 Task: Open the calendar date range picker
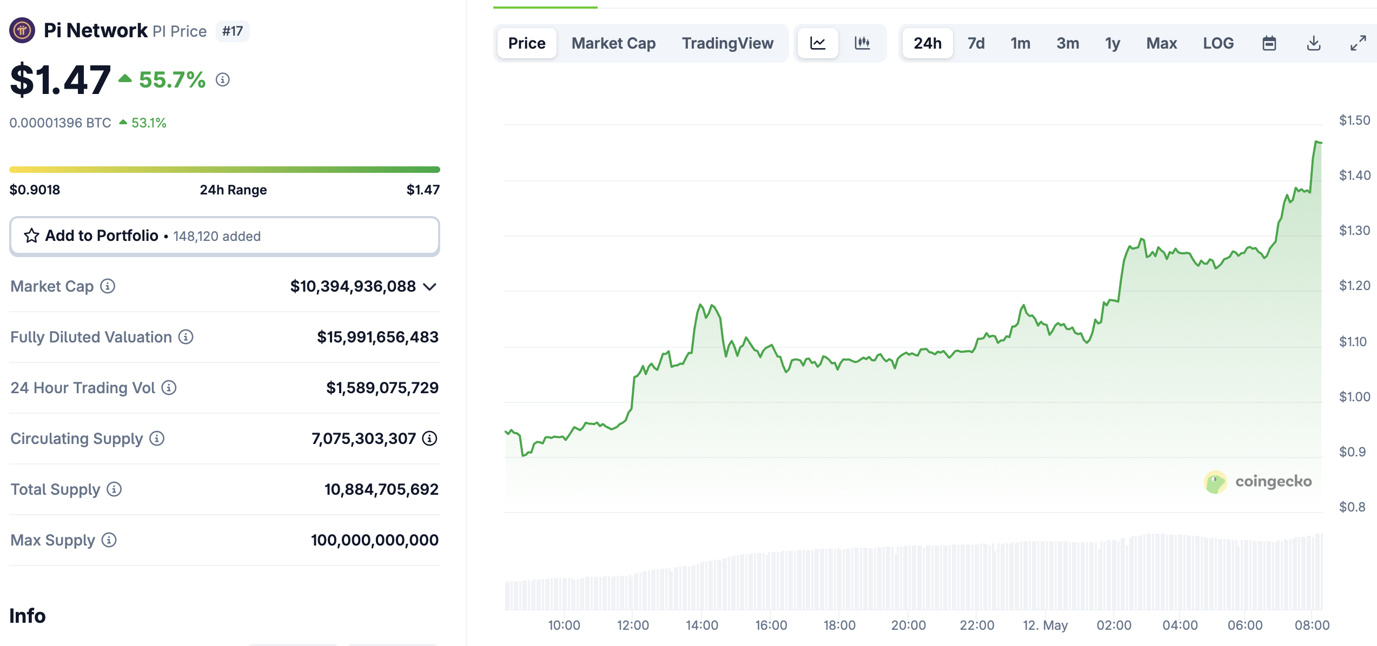coord(1269,43)
